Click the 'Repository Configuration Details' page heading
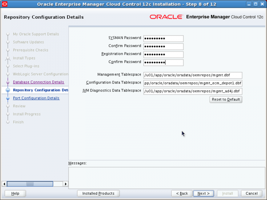 point(44,17)
